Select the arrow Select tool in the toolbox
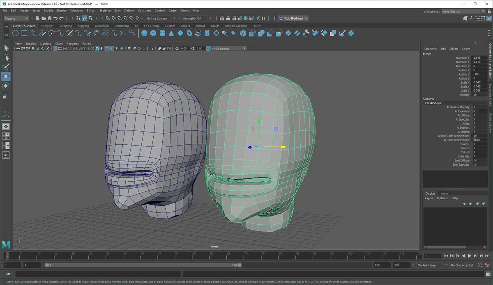Viewport: 493px width, 285px height. (x=6, y=48)
